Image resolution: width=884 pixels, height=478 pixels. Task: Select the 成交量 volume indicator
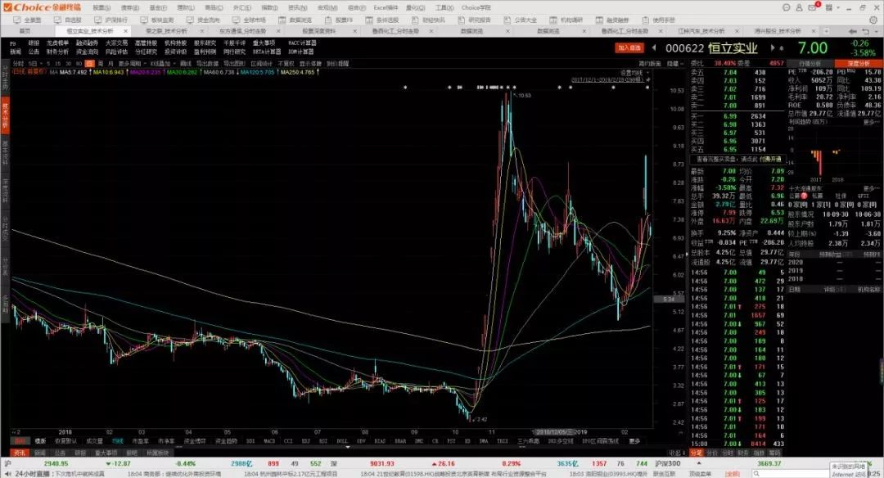tap(94, 441)
